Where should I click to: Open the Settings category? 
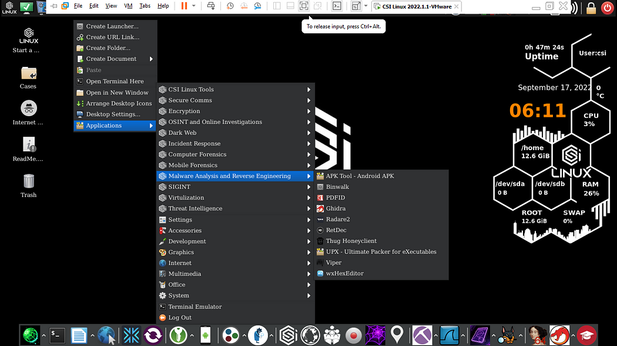(235, 219)
